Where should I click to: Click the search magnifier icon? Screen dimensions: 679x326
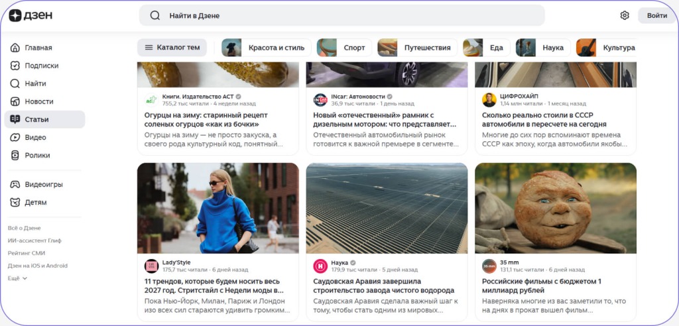[x=155, y=16]
